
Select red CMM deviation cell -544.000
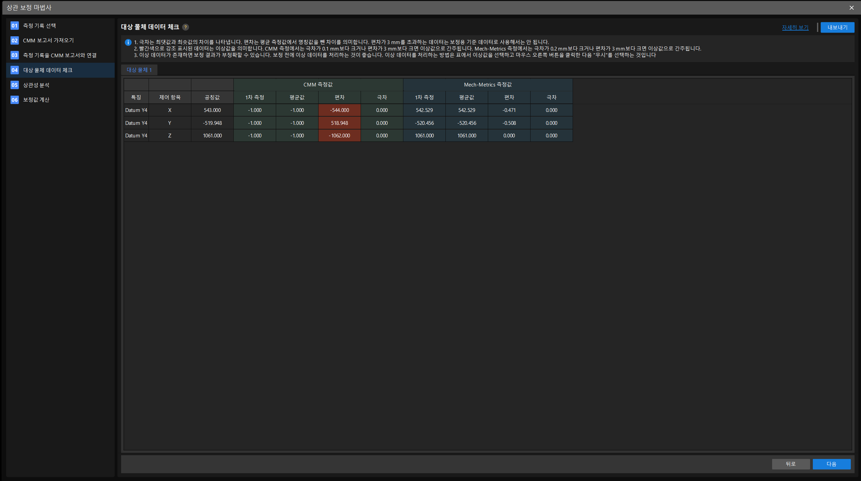pos(340,110)
